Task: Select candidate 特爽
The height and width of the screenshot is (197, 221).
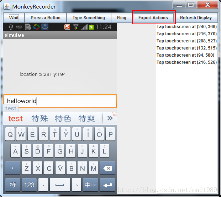Action: tap(86, 118)
